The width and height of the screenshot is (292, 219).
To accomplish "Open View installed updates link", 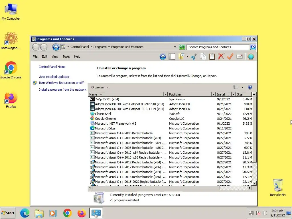I will 54,77.
